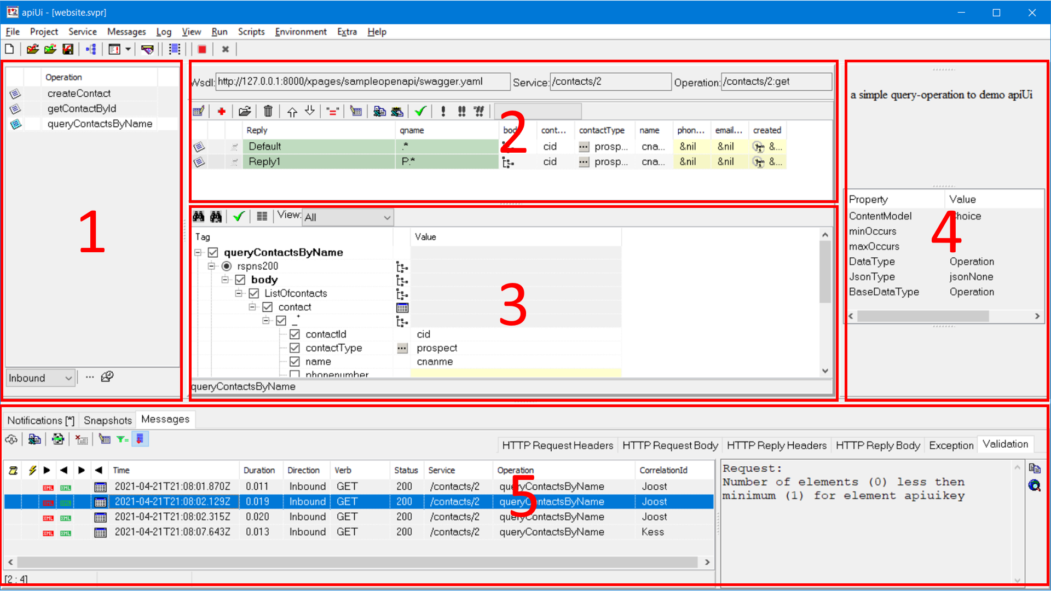Click the highlighted blue scroll-down icon in Messages toolbar
Image resolution: width=1051 pixels, height=591 pixels.
point(140,439)
